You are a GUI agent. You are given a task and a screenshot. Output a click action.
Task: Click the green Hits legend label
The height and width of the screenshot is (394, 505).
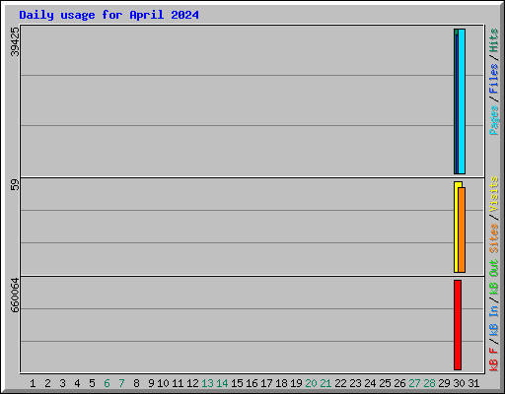[494, 40]
